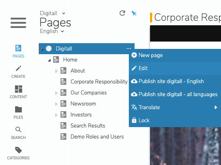Expand the About tree node
The width and height of the screenshot is (221, 165).
point(56,71)
